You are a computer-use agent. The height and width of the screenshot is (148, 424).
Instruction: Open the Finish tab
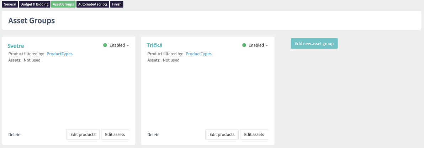(117, 4)
